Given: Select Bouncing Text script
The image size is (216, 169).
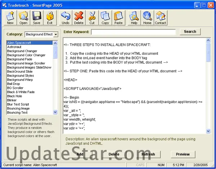Looking at the screenshot, I should point(30,113).
